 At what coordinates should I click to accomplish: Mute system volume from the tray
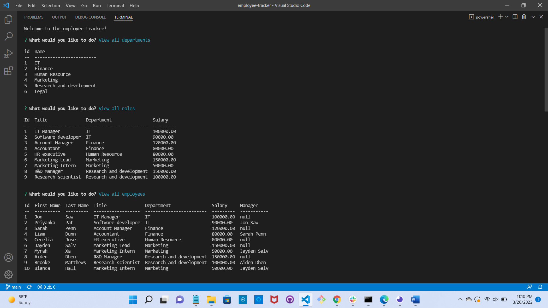tap(495, 299)
